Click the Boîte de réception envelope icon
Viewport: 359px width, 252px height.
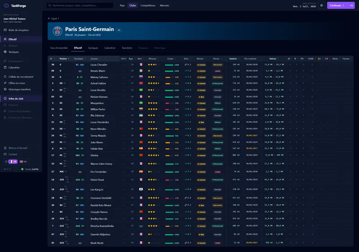tap(5, 30)
